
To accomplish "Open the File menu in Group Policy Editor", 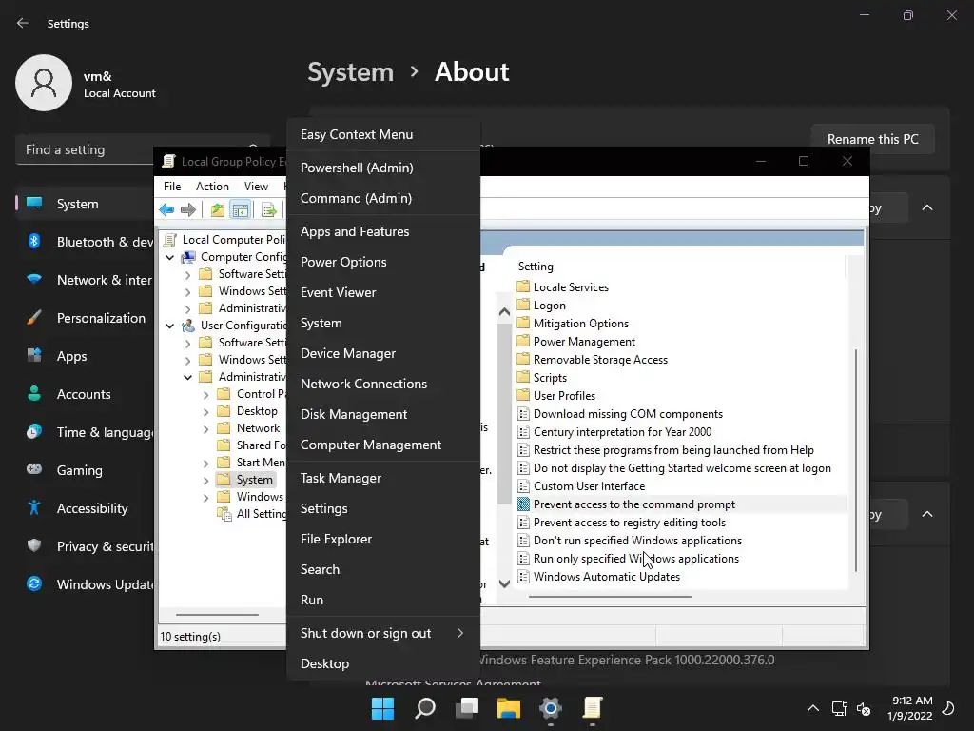I will point(172,187).
